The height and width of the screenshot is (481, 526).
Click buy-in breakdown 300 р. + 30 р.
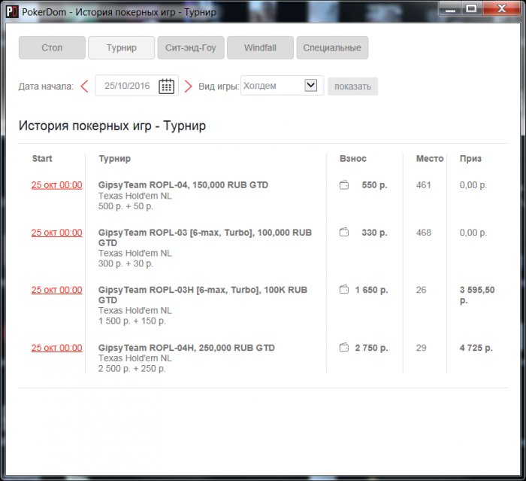pyautogui.click(x=125, y=263)
